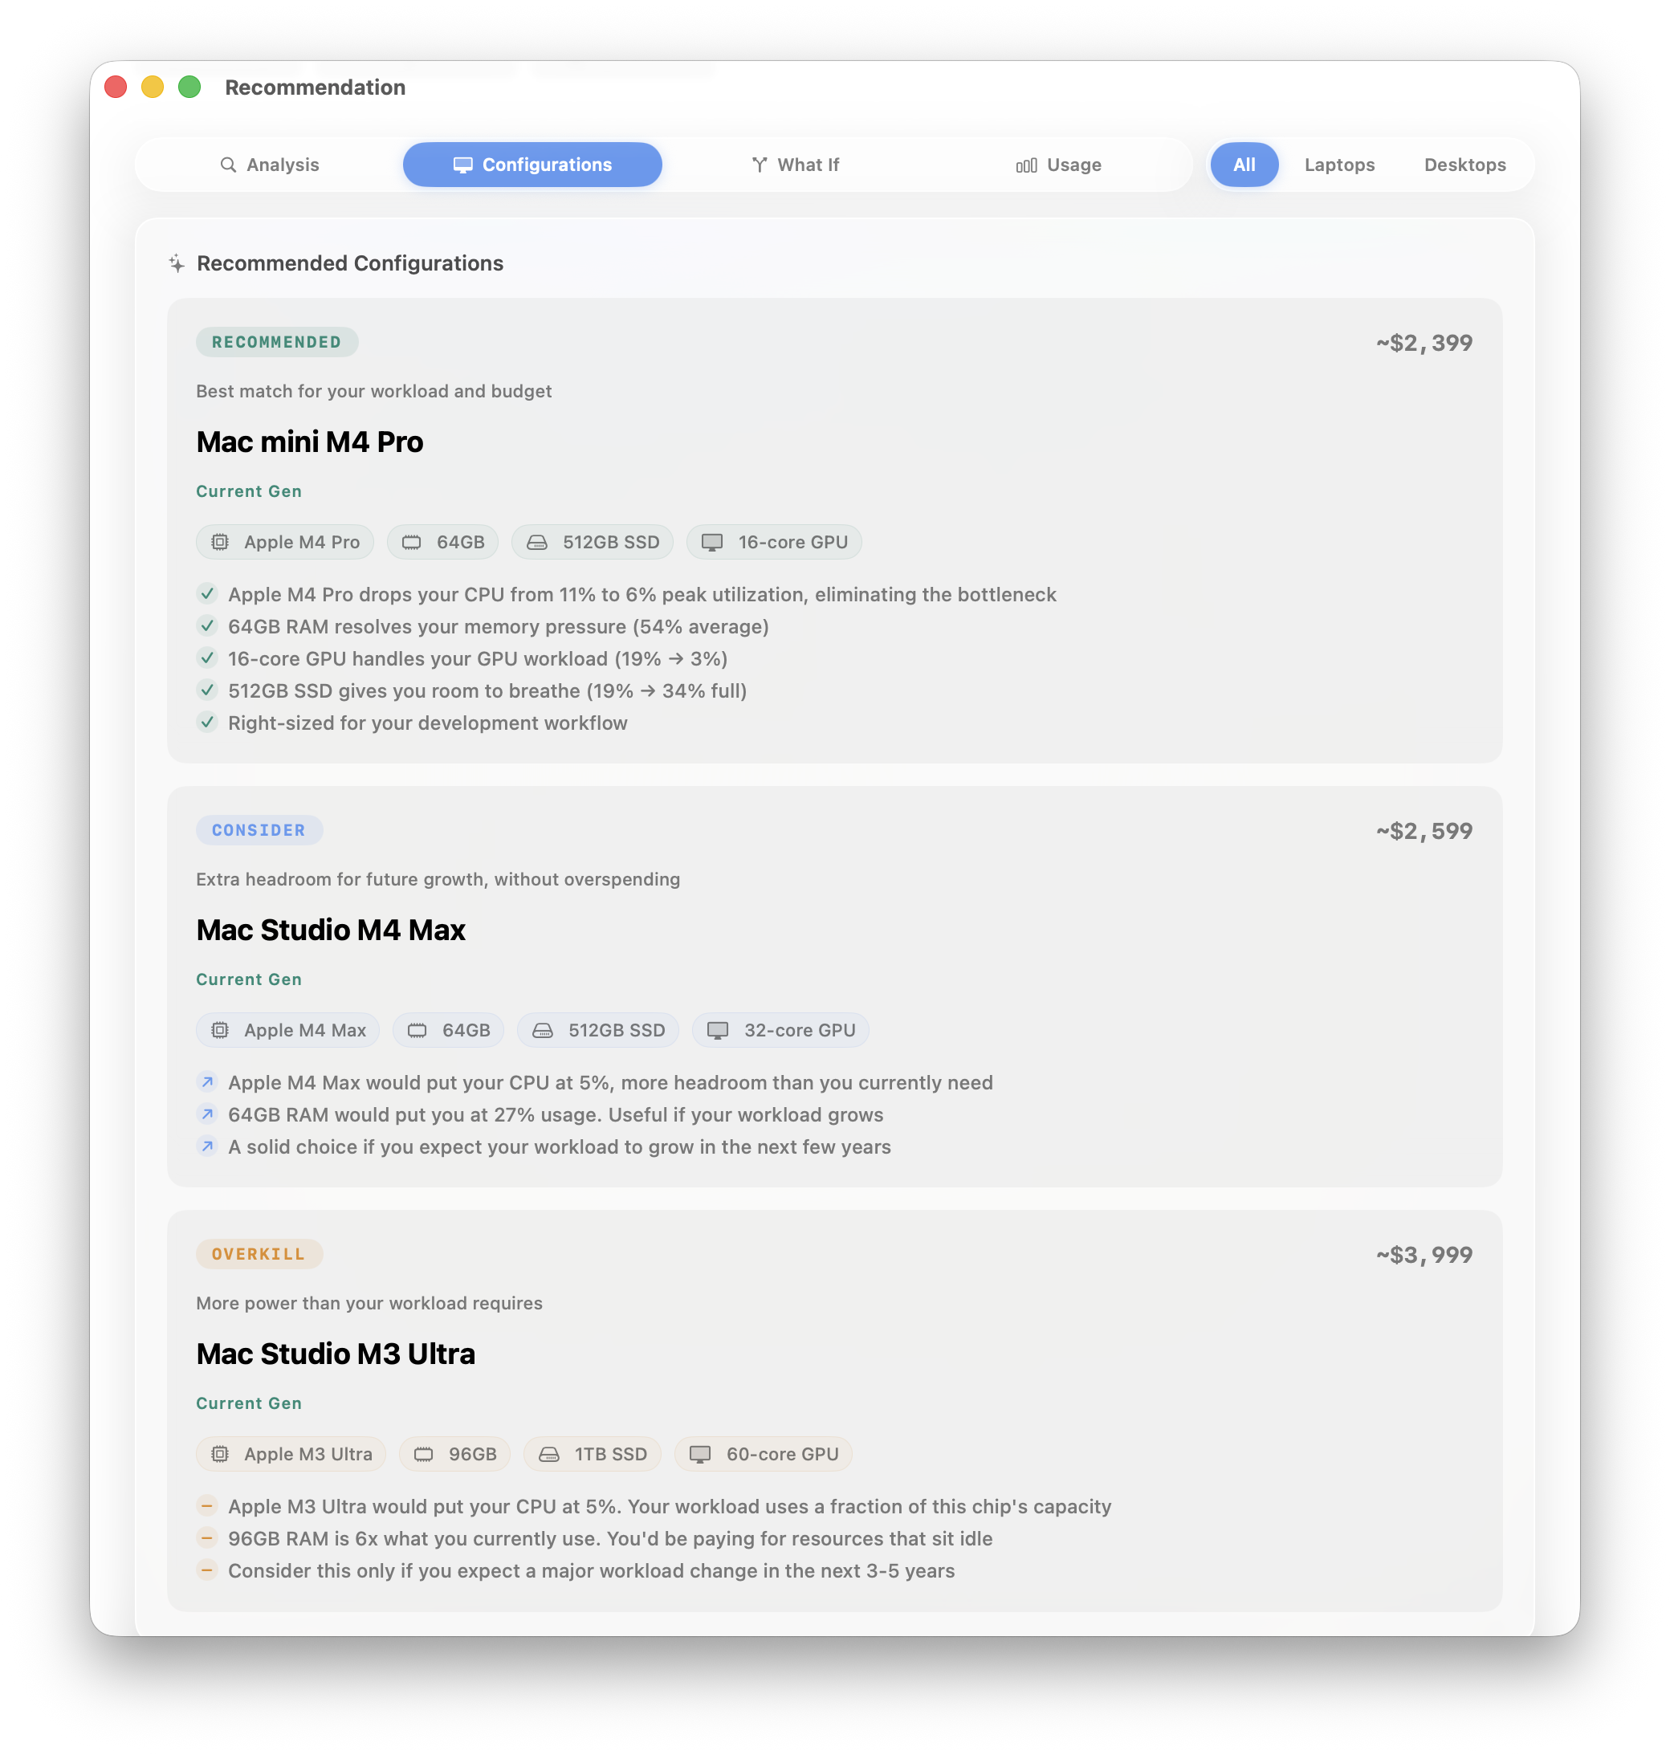This screenshot has width=1670, height=1755.
Task: Click the bar-chart icon next to Usage
Action: click(1026, 165)
